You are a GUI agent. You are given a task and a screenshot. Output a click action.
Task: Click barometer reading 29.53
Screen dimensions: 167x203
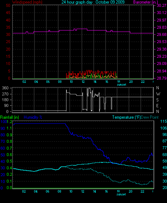click(162, 42)
